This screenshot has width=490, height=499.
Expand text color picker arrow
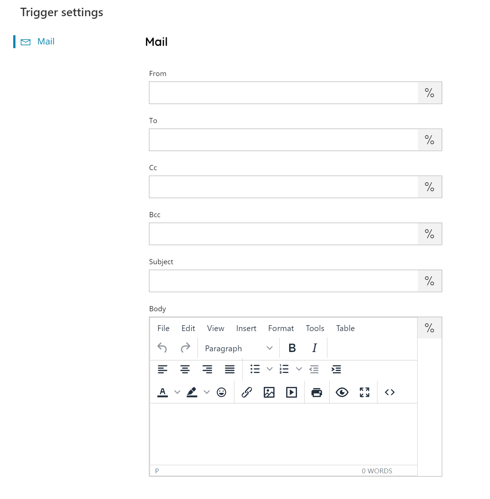coord(177,392)
